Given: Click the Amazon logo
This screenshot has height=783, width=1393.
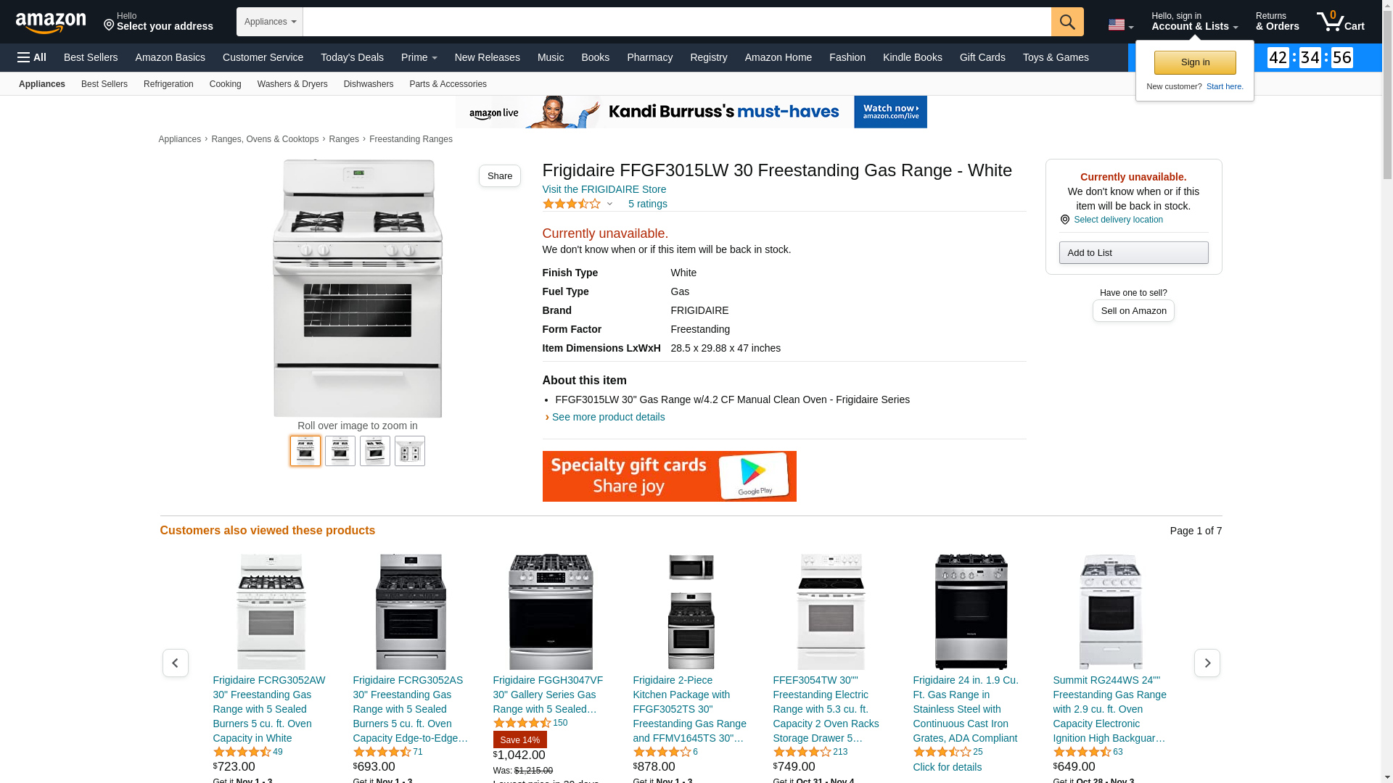Looking at the screenshot, I should (x=51, y=23).
